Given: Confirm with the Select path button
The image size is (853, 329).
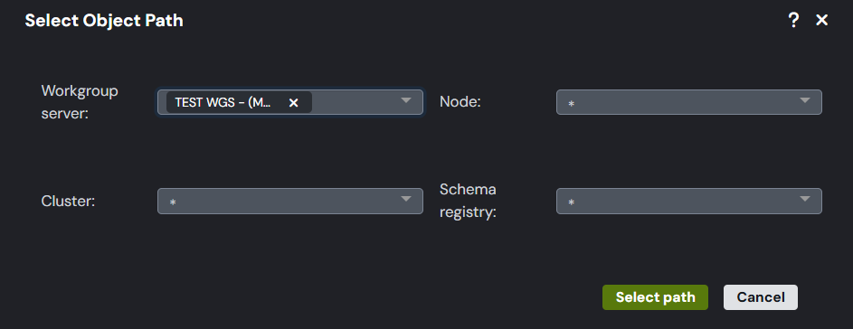Looking at the screenshot, I should click(655, 297).
